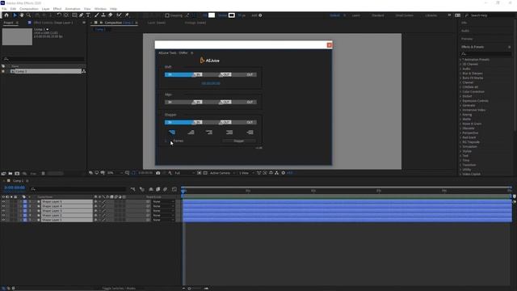517x291 pixels.
Task: Expand the Animation Presets category
Action: tap(460, 60)
